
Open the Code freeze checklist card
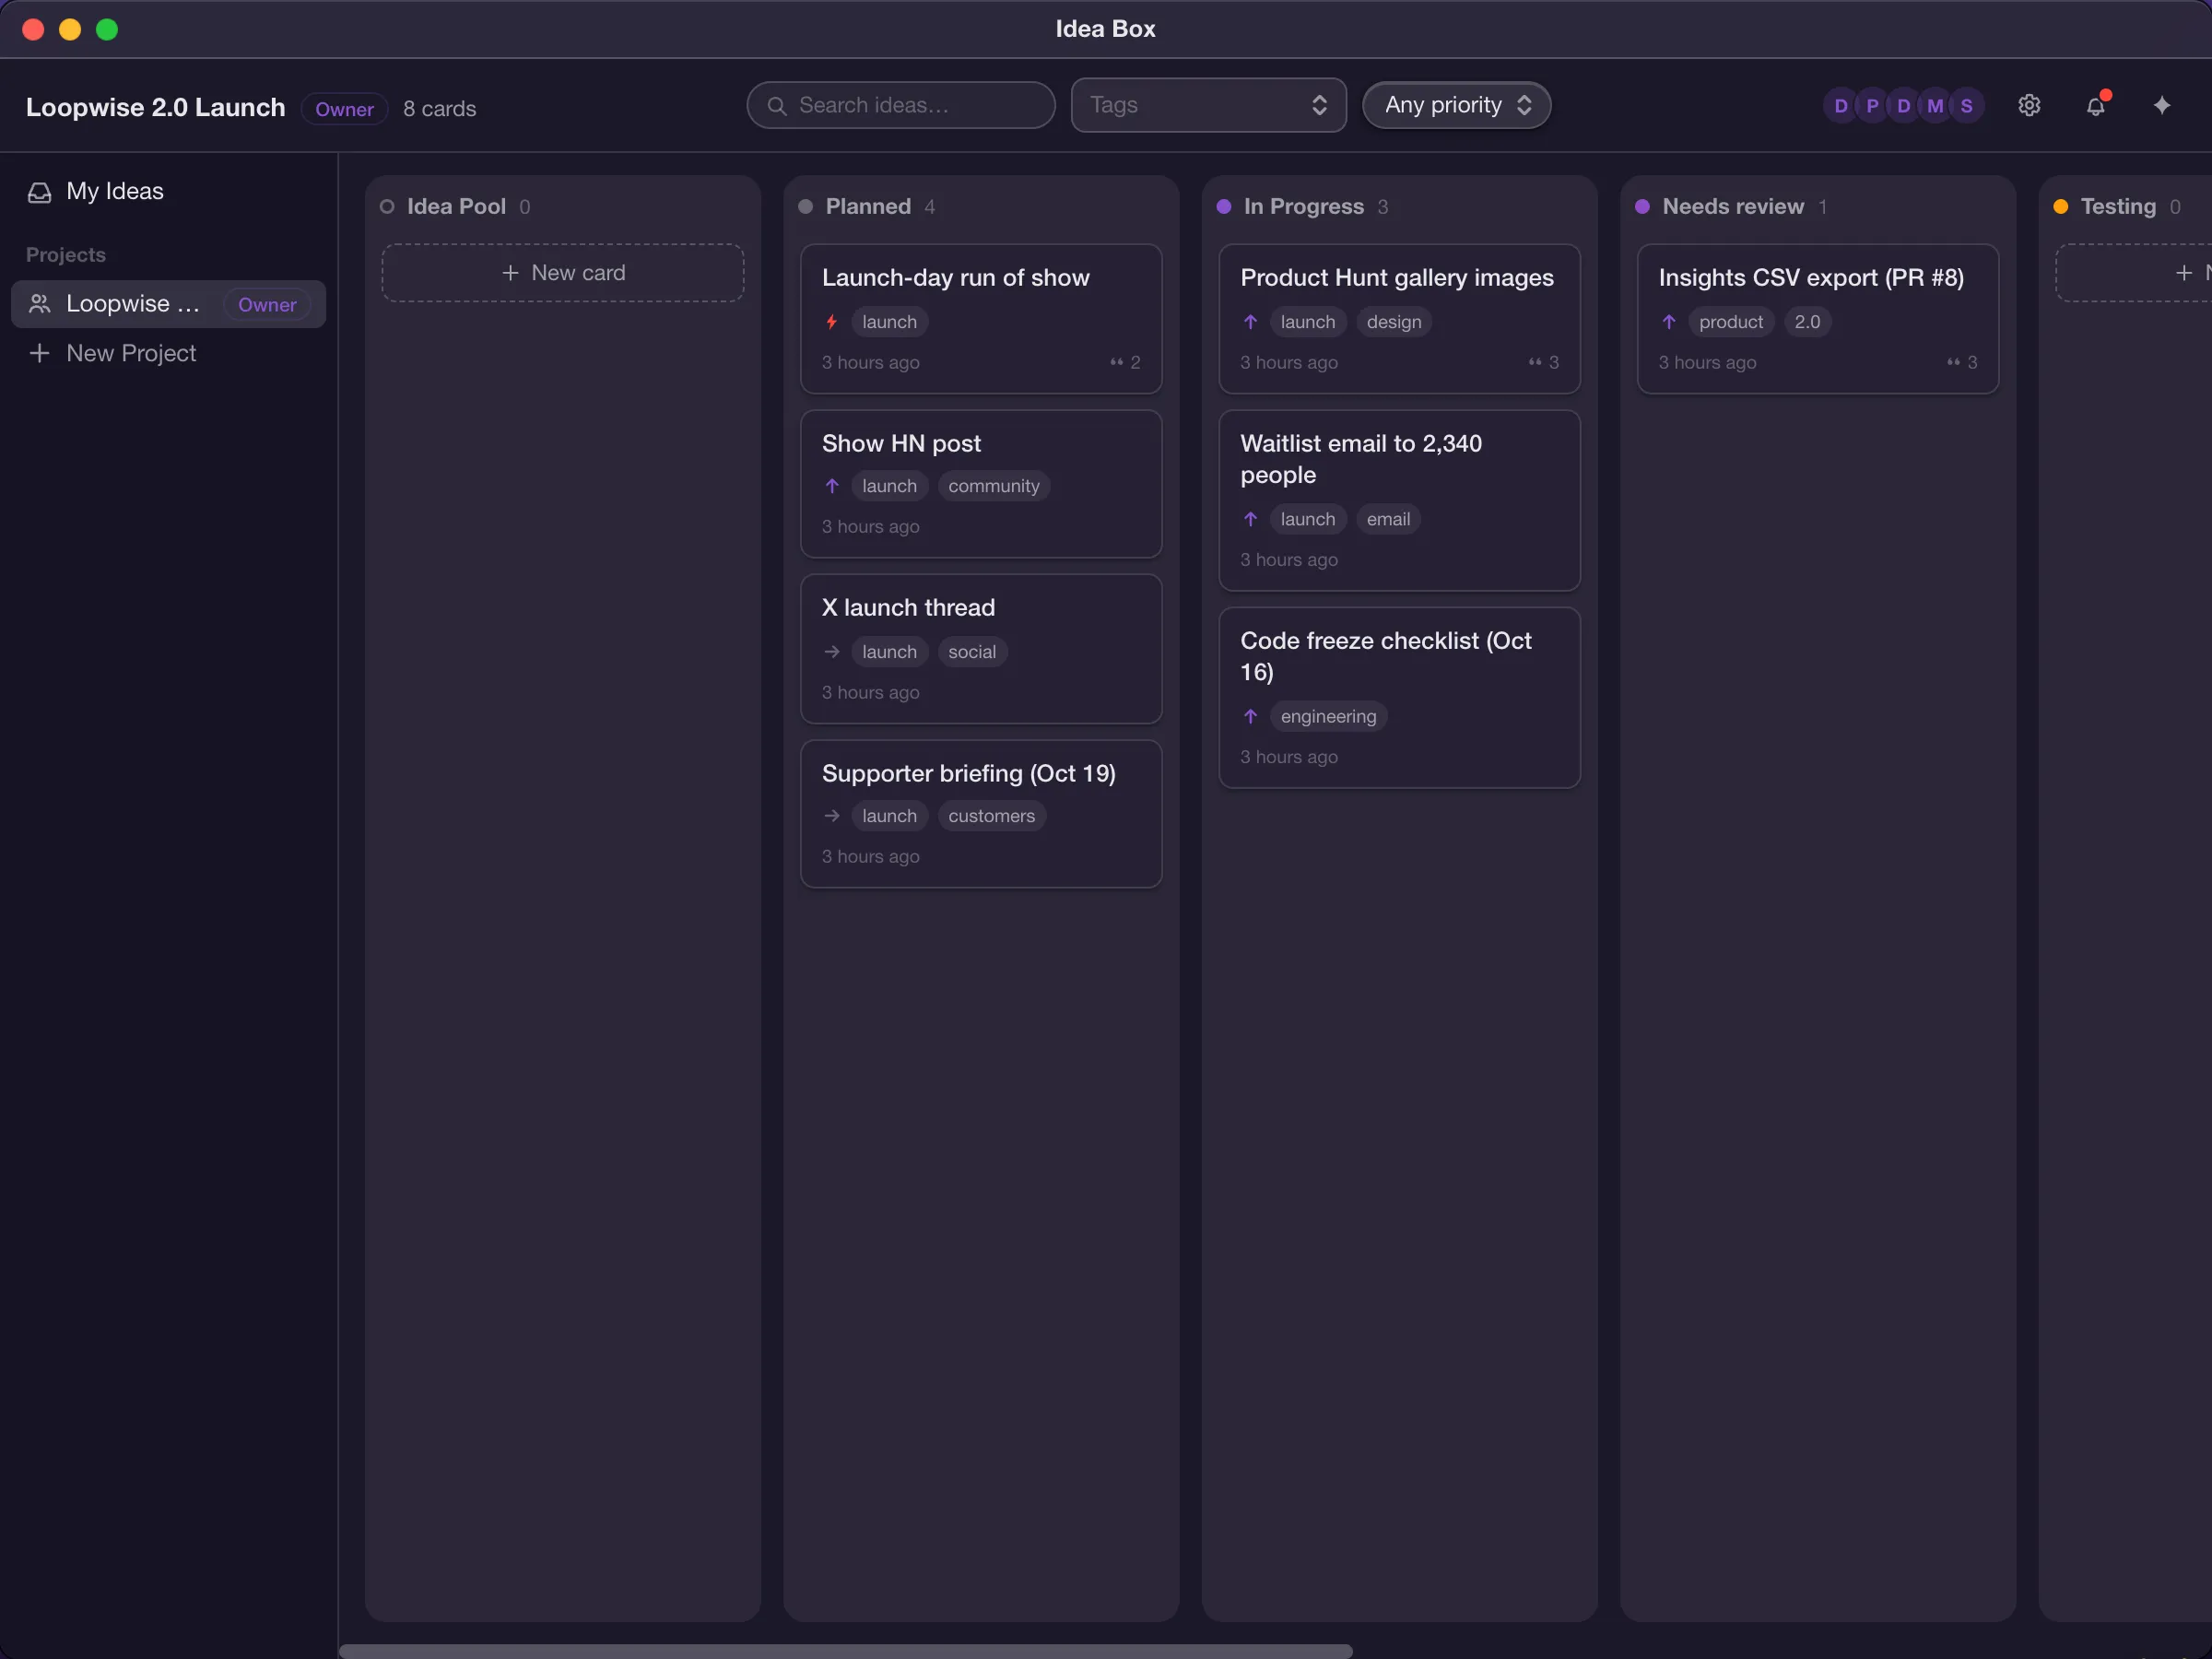click(x=1398, y=698)
